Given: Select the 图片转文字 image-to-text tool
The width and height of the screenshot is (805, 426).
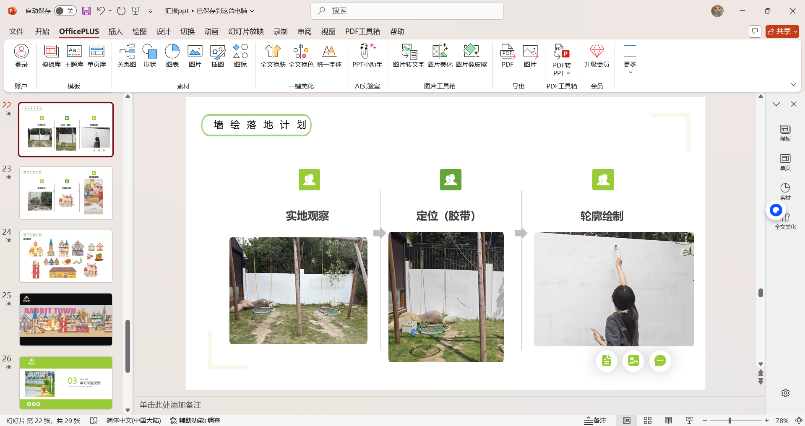Looking at the screenshot, I should click(x=408, y=56).
